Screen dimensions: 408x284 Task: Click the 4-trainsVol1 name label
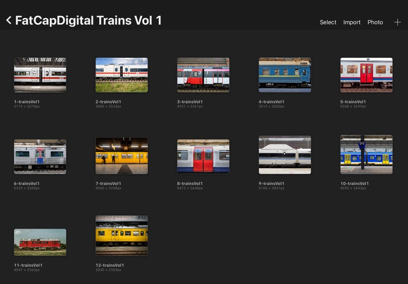[271, 102]
